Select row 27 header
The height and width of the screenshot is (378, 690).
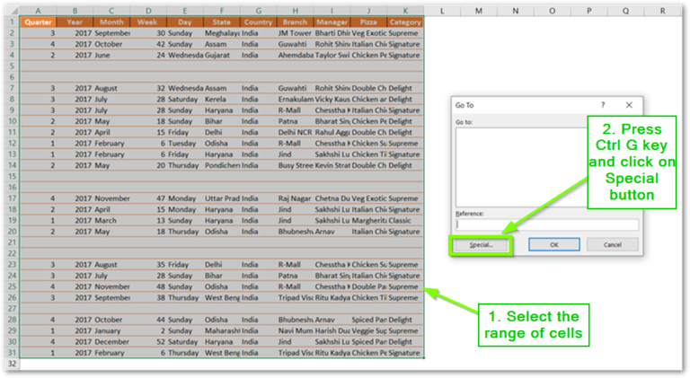click(x=12, y=309)
